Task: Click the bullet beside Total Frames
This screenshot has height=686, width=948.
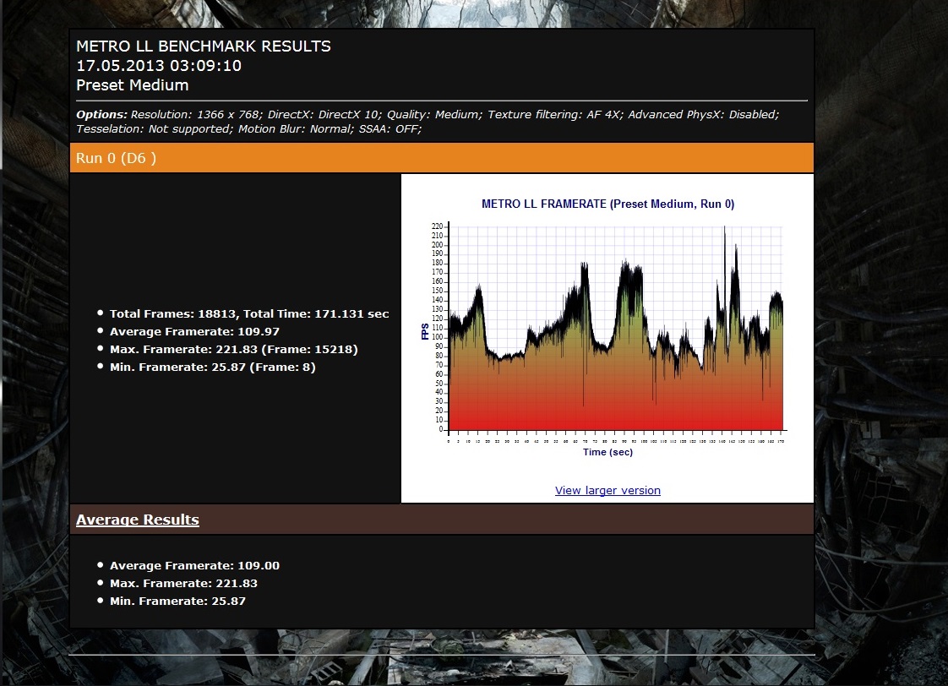Action: 101,313
